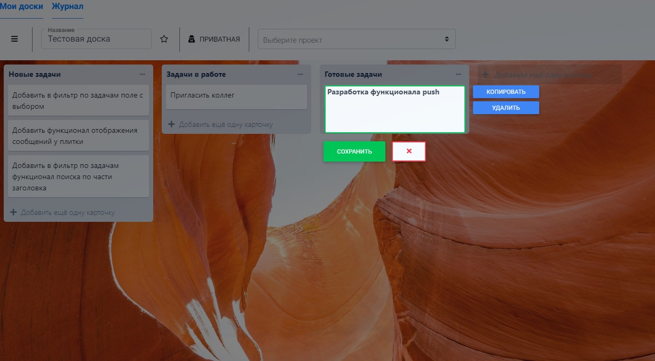
Task: Edit the Название board name field
Action: pos(96,39)
